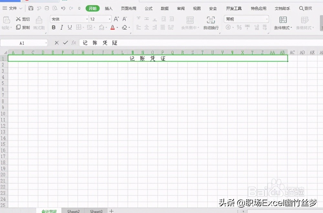Switch to the 插入 ribbon tab

point(108,8)
